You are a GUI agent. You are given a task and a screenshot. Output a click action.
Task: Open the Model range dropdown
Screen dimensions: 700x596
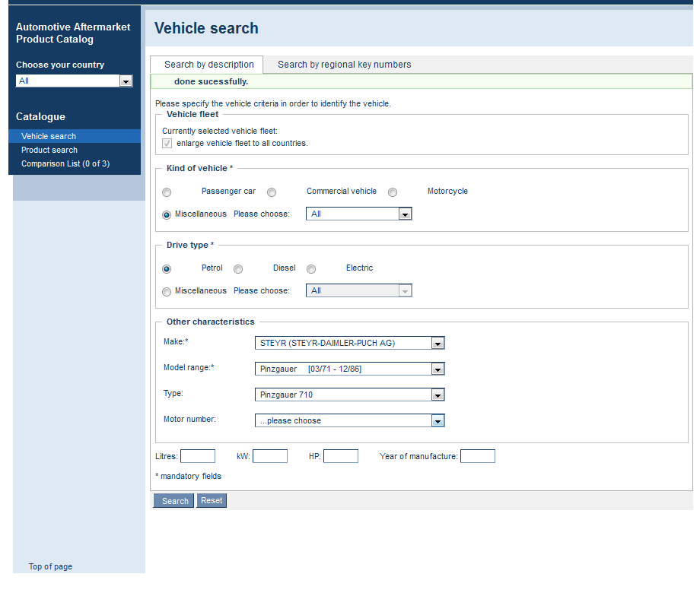point(349,369)
